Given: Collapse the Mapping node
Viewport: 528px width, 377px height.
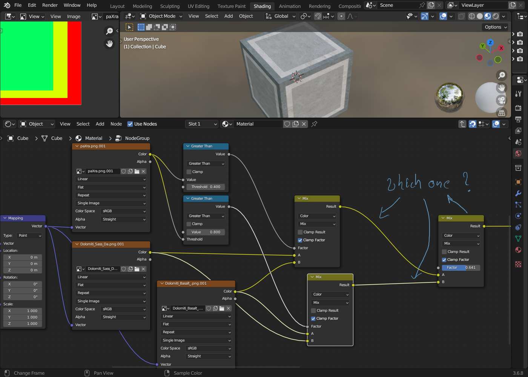Looking at the screenshot, I should tap(5, 218).
